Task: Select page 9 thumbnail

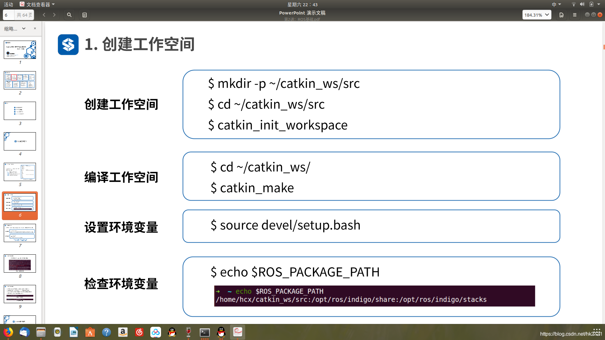Action: (x=20, y=294)
